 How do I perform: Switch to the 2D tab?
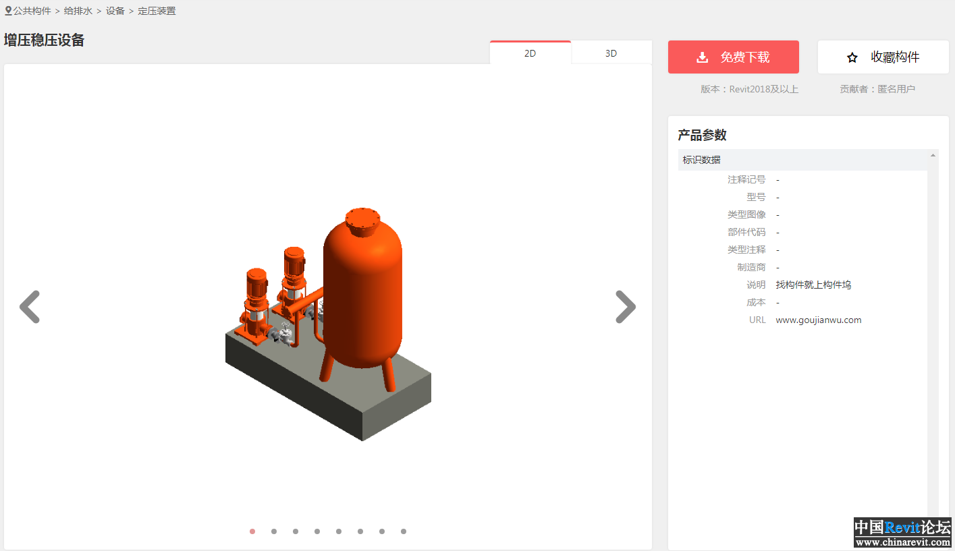tap(530, 53)
